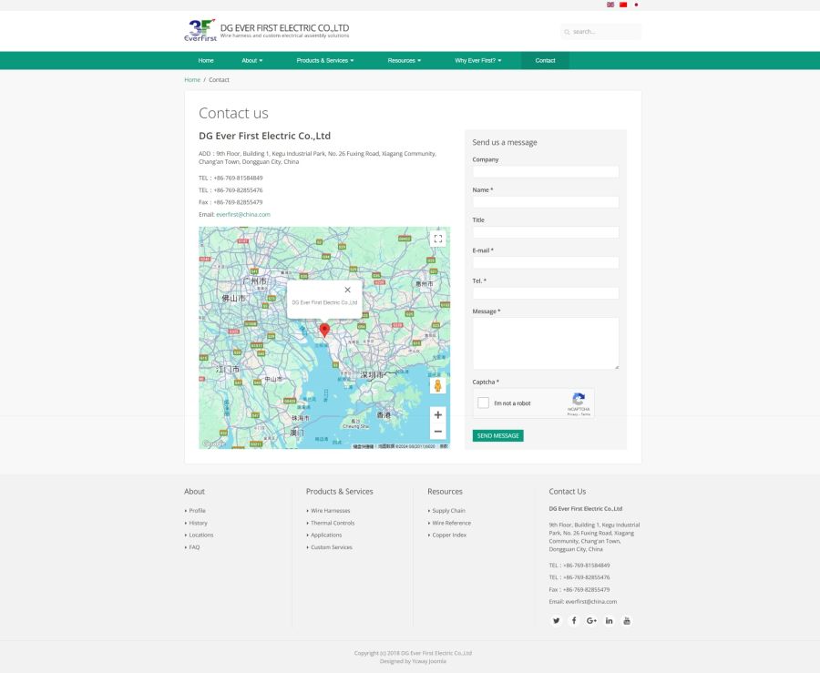820x673 pixels.
Task: Switch language with the English flag
Action: click(x=610, y=5)
